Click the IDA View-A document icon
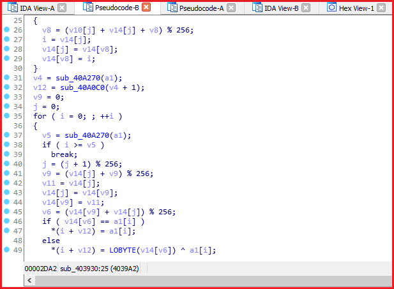The width and height of the screenshot is (394, 289). (12, 8)
